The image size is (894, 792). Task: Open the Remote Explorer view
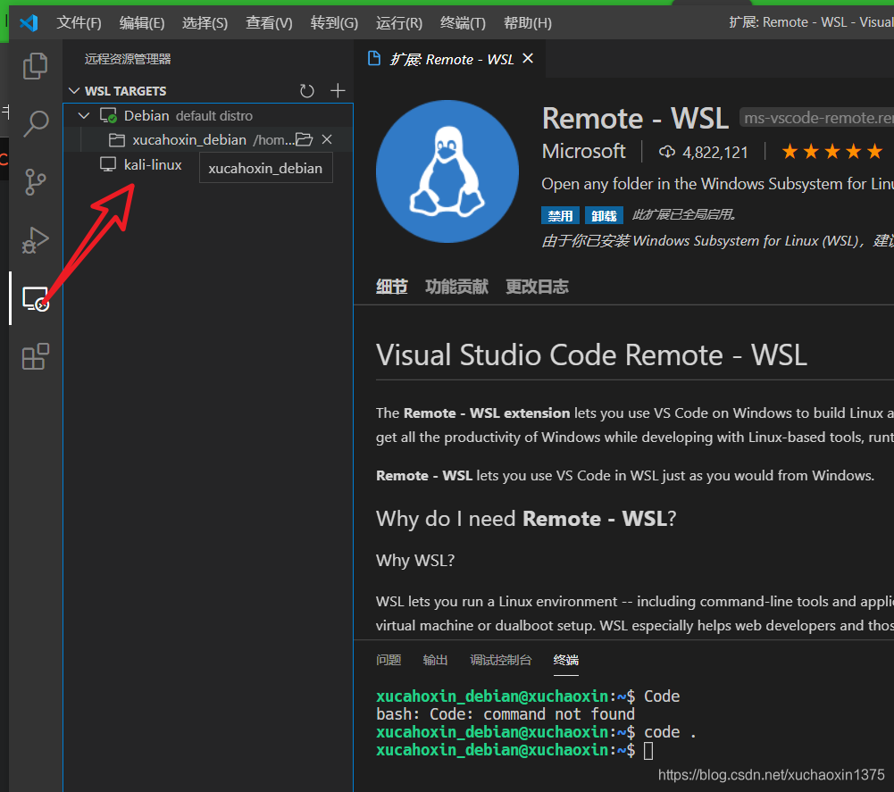pos(36,299)
